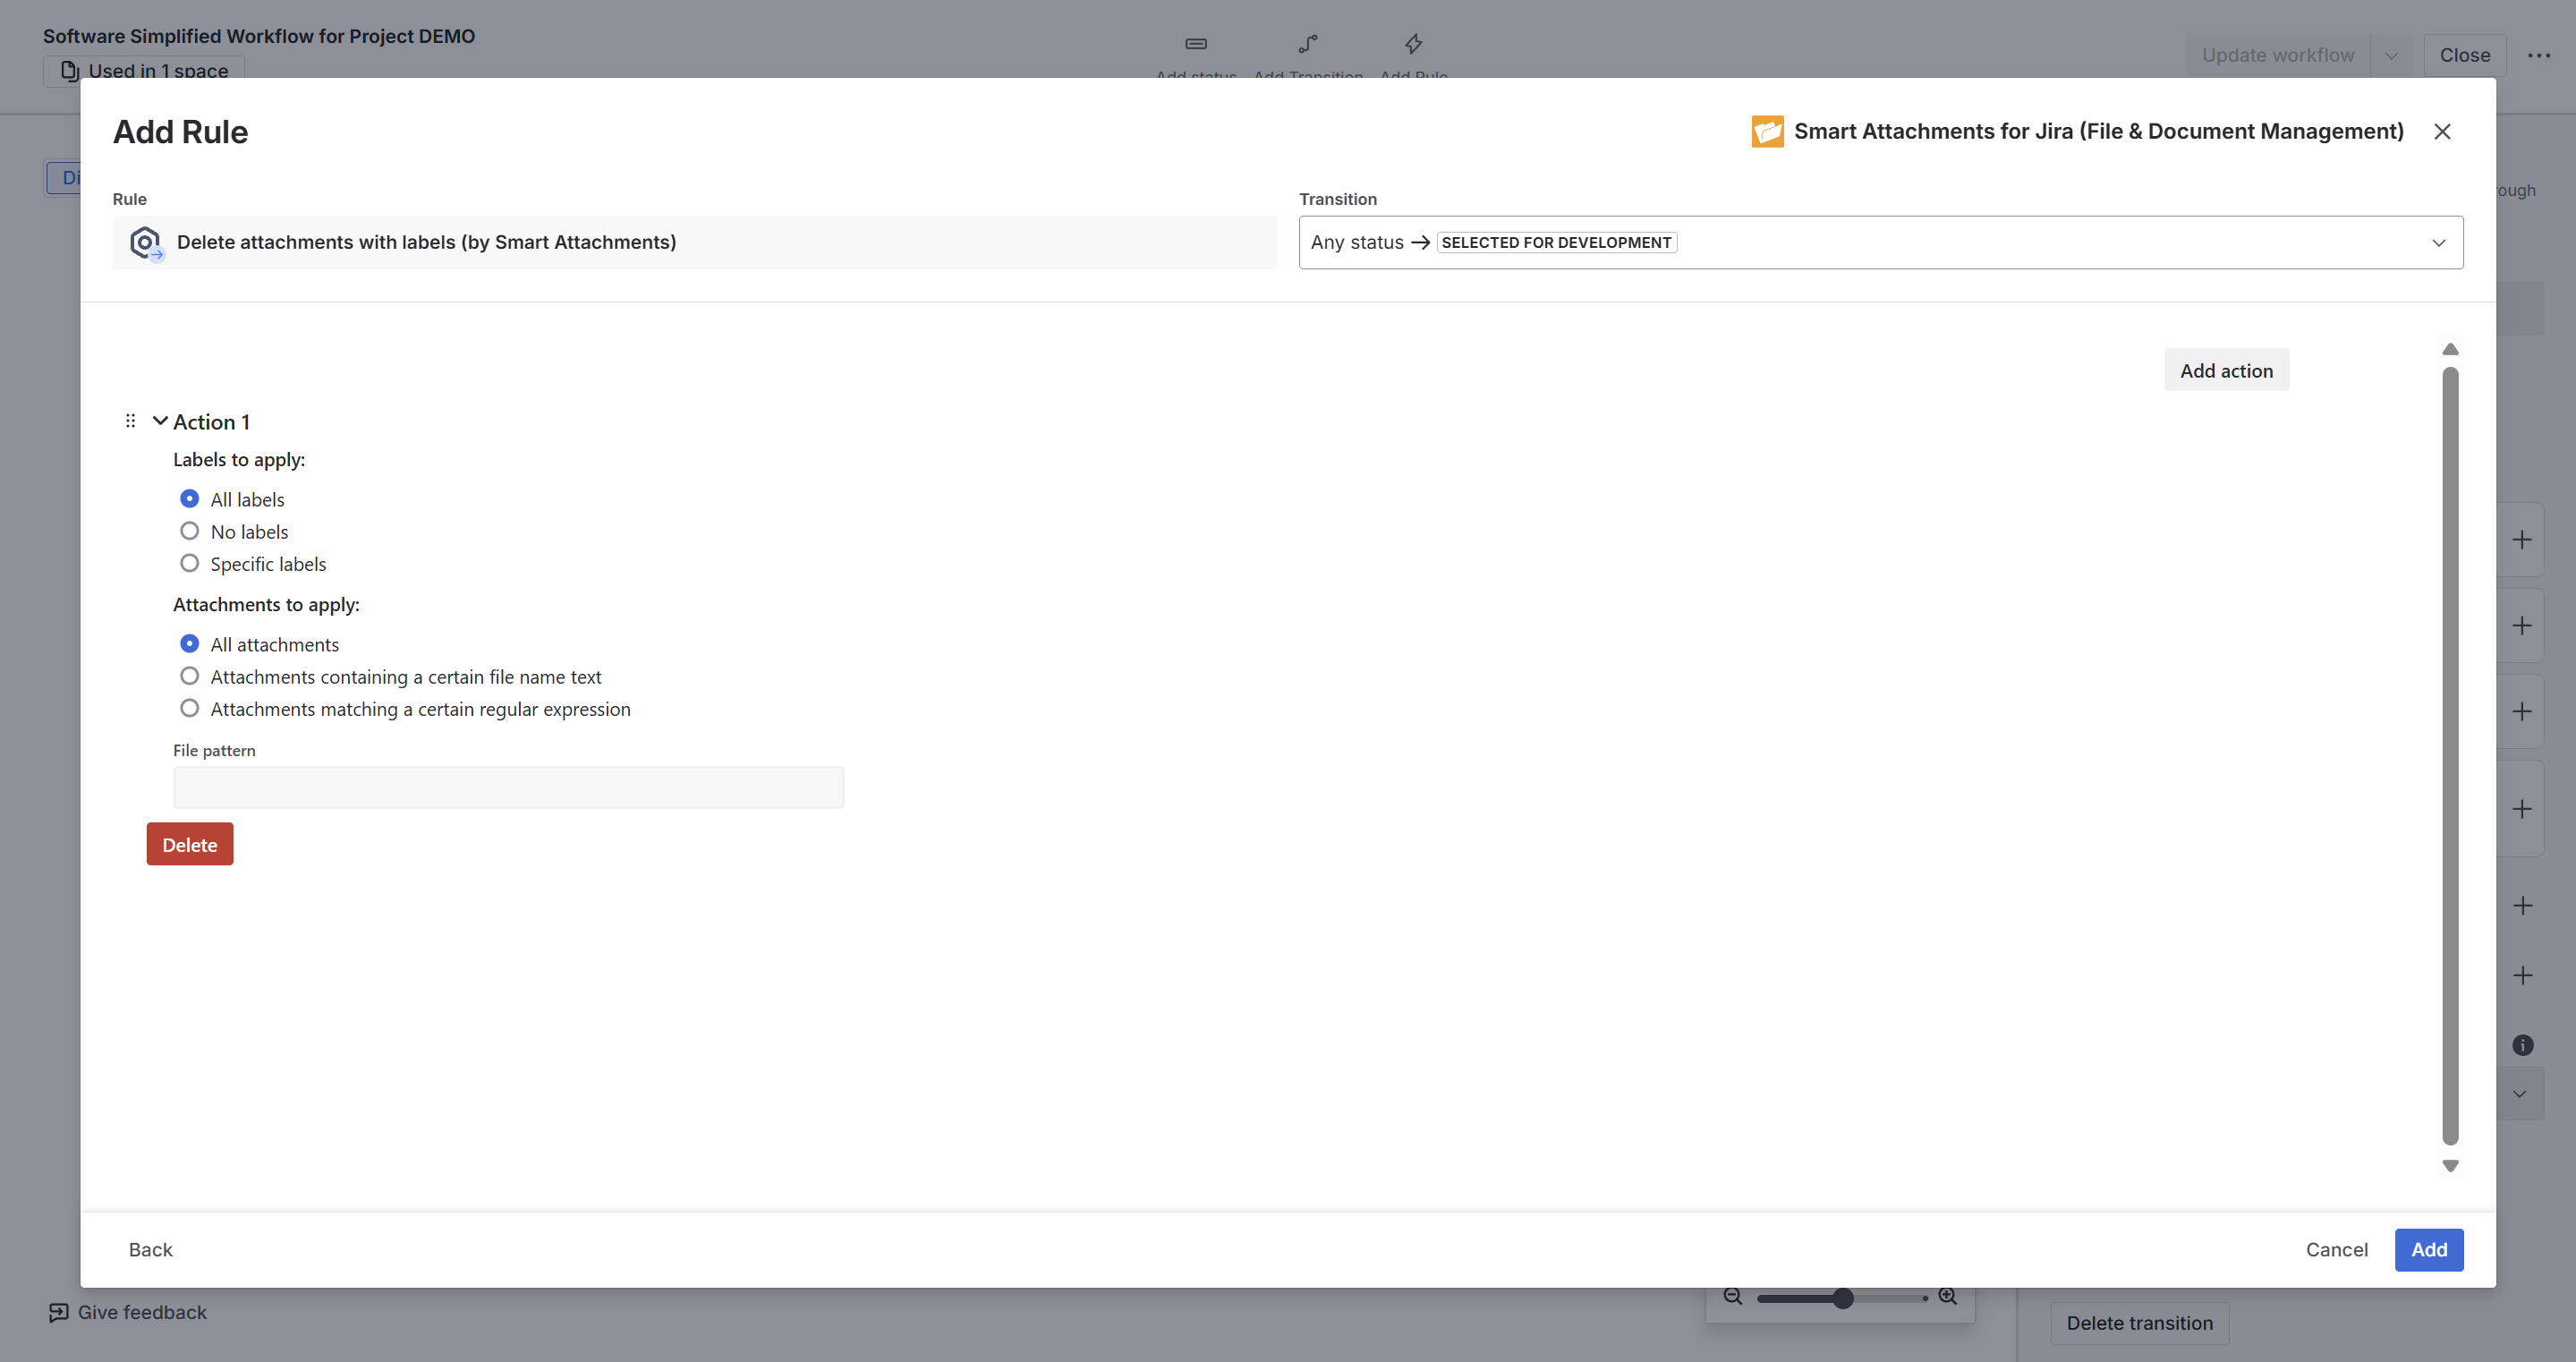Choose the Specific labels radio option

189,563
